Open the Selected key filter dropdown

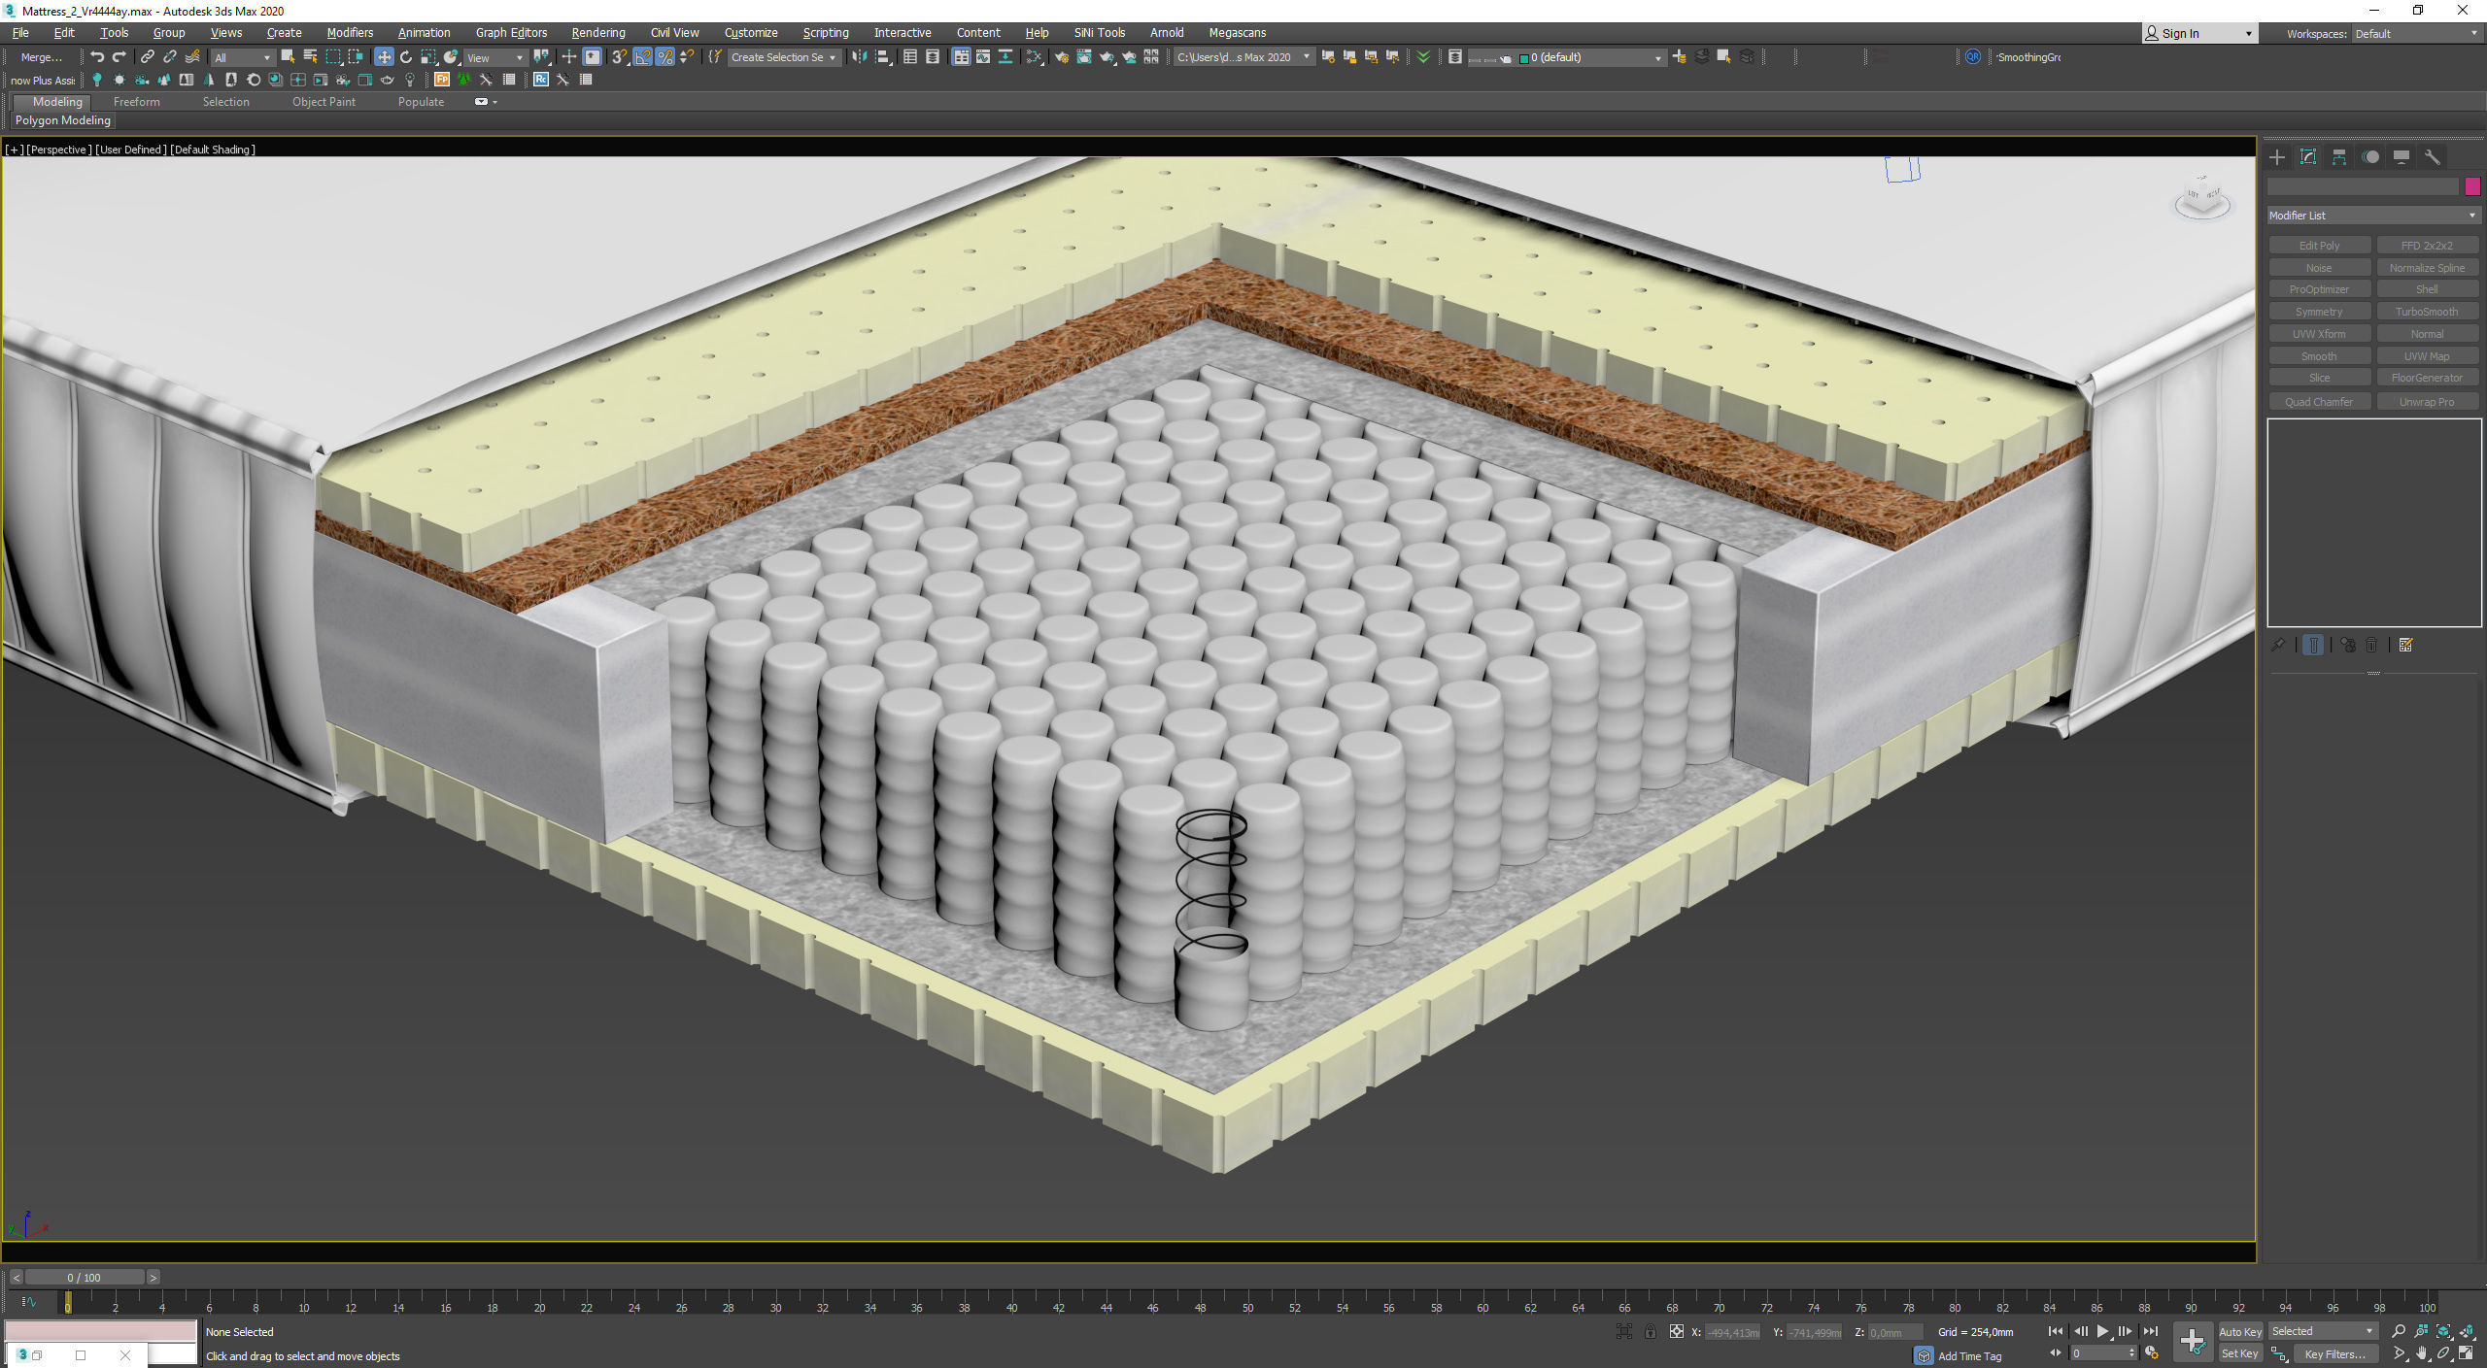(x=2323, y=1332)
